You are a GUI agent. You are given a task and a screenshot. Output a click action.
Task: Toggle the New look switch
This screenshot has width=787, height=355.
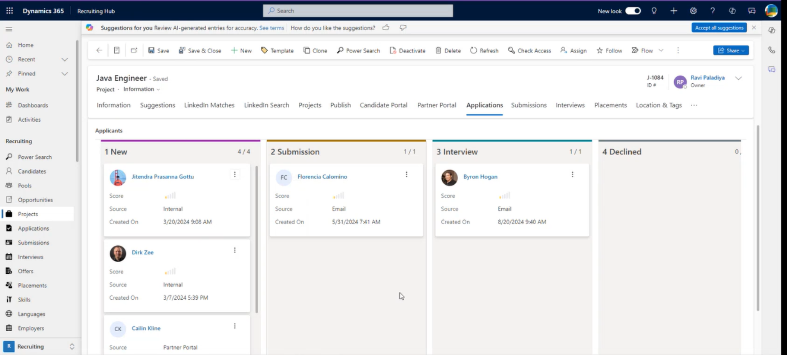pyautogui.click(x=633, y=11)
